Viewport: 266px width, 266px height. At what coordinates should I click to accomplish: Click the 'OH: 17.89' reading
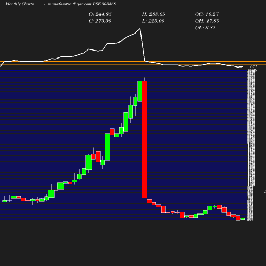(x=207, y=21)
